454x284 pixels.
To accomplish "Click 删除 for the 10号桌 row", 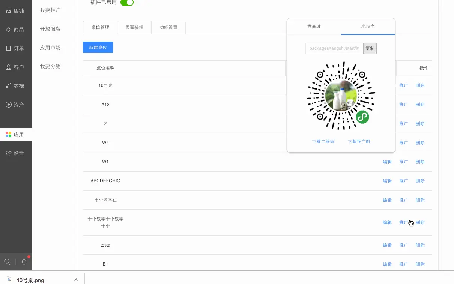I will [x=420, y=85].
